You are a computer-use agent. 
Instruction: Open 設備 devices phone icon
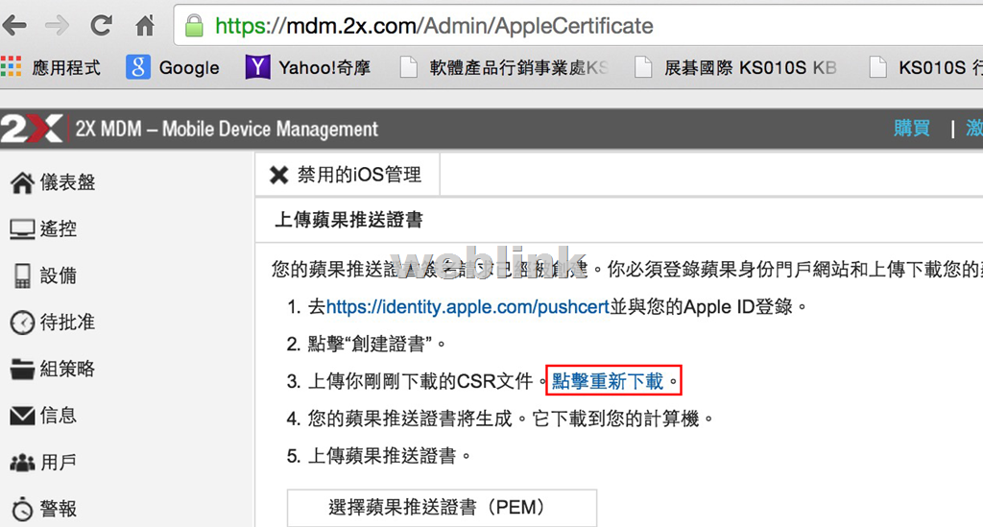(x=23, y=275)
